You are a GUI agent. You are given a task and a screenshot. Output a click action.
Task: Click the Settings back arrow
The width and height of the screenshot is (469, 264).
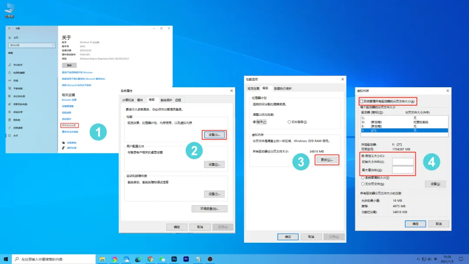point(10,28)
